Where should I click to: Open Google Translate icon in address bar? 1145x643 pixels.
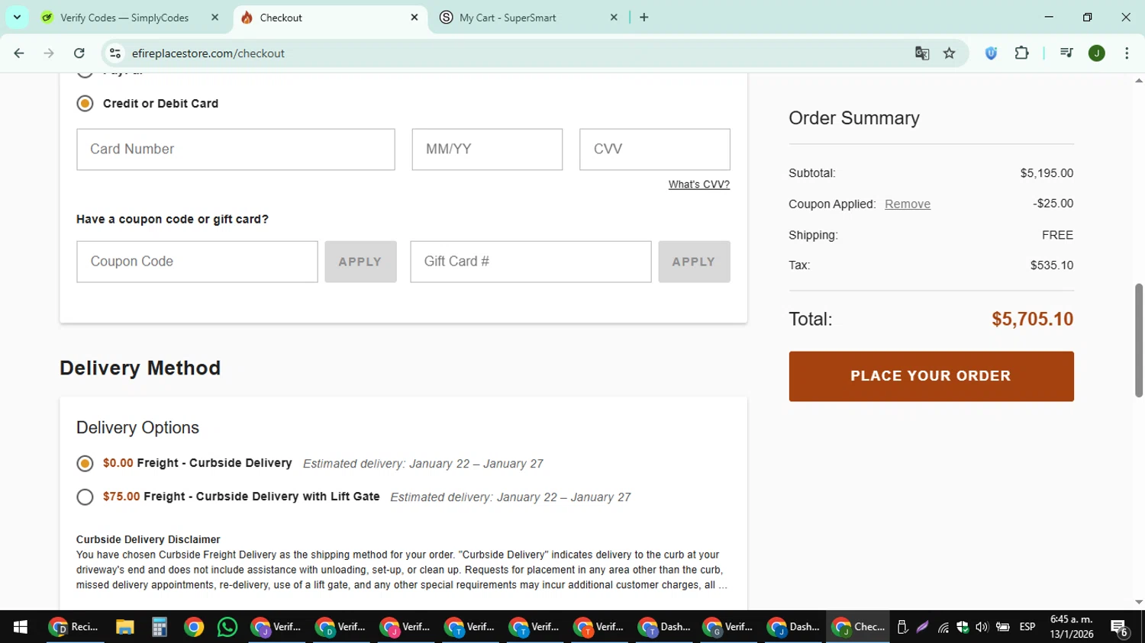[x=922, y=53]
